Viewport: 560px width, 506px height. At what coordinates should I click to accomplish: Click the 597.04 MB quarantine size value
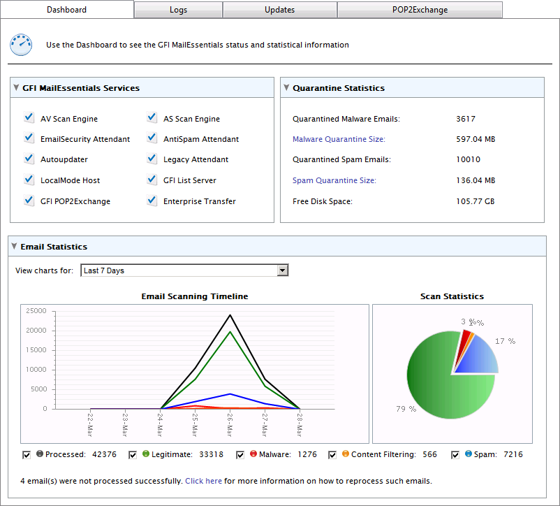pyautogui.click(x=476, y=139)
